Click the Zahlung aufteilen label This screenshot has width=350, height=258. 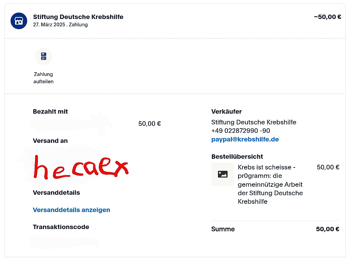pyautogui.click(x=44, y=78)
